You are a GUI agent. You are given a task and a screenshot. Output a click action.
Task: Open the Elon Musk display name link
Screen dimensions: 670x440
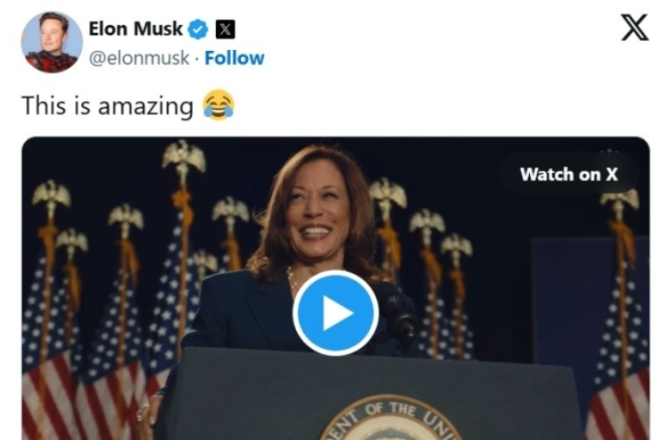tap(136, 29)
